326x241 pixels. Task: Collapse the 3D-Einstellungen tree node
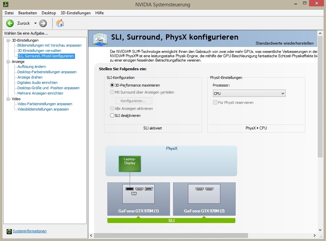pos(8,40)
